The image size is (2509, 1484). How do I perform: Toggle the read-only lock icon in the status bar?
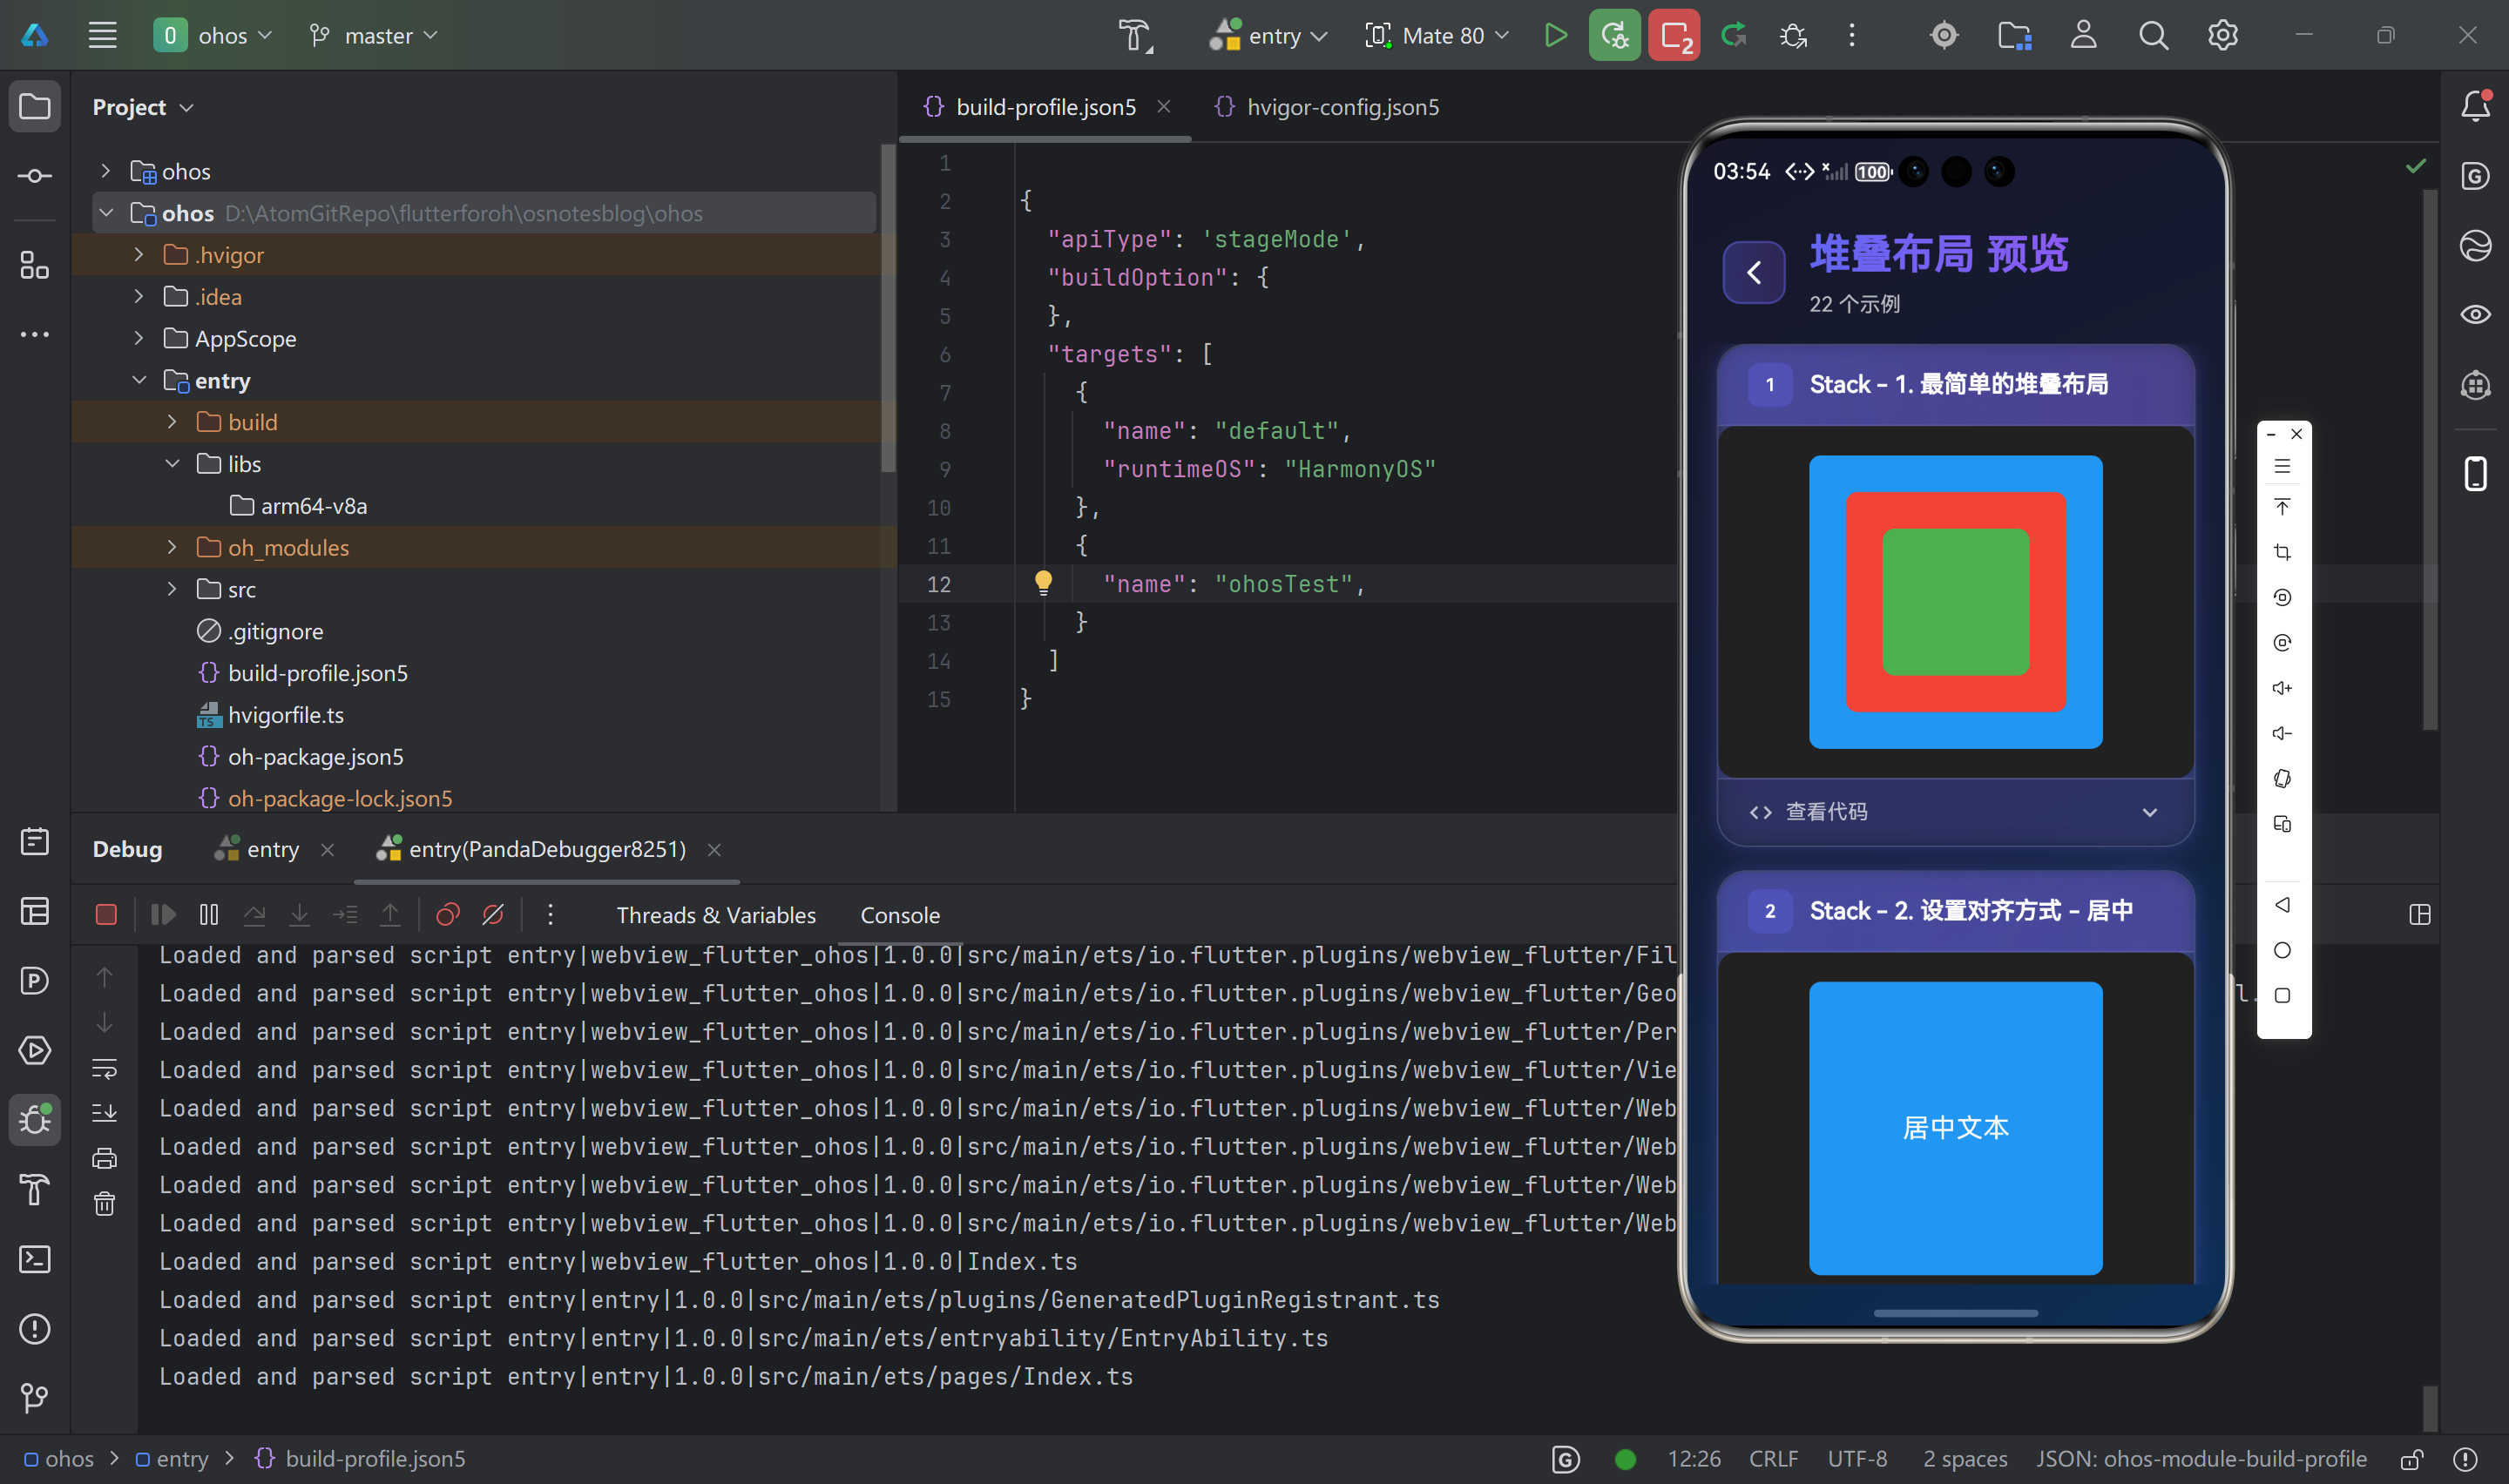point(2411,1459)
